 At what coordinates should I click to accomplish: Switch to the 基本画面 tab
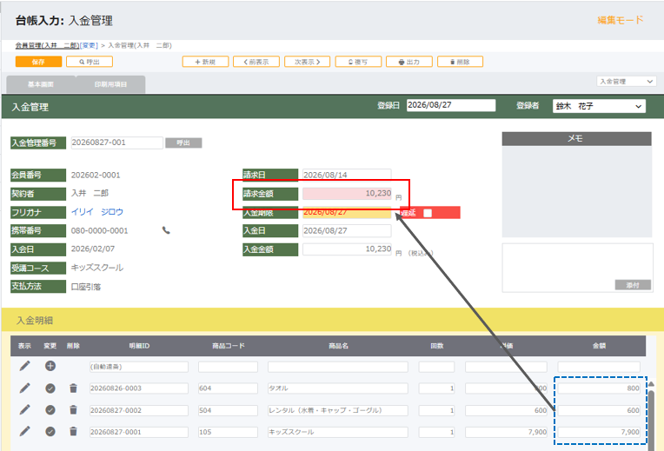(41, 84)
